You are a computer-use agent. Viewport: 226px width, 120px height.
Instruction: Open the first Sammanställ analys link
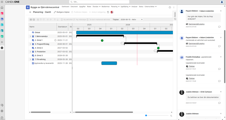tap(197, 24)
